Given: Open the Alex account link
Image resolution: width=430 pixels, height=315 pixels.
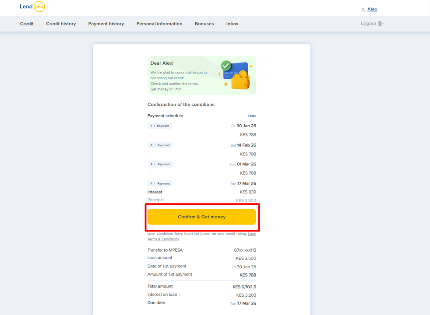Looking at the screenshot, I should pos(372,10).
